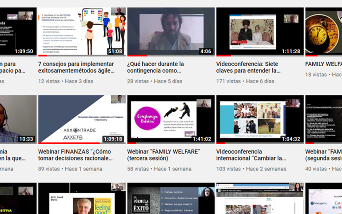Click watch progress bar under 4:06 video

point(171,55)
